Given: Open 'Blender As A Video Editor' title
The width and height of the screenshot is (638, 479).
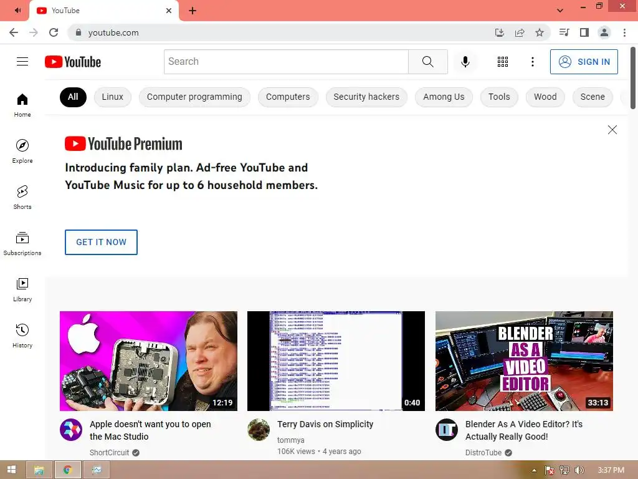Looking at the screenshot, I should coord(524,430).
